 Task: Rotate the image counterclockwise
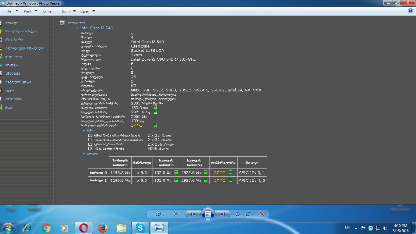[238, 214]
